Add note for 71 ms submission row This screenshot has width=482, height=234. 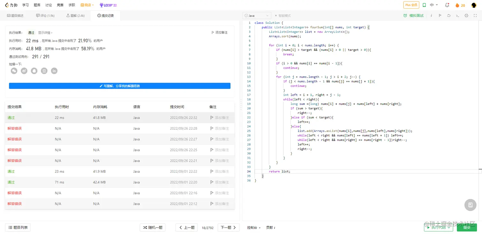pos(220,182)
